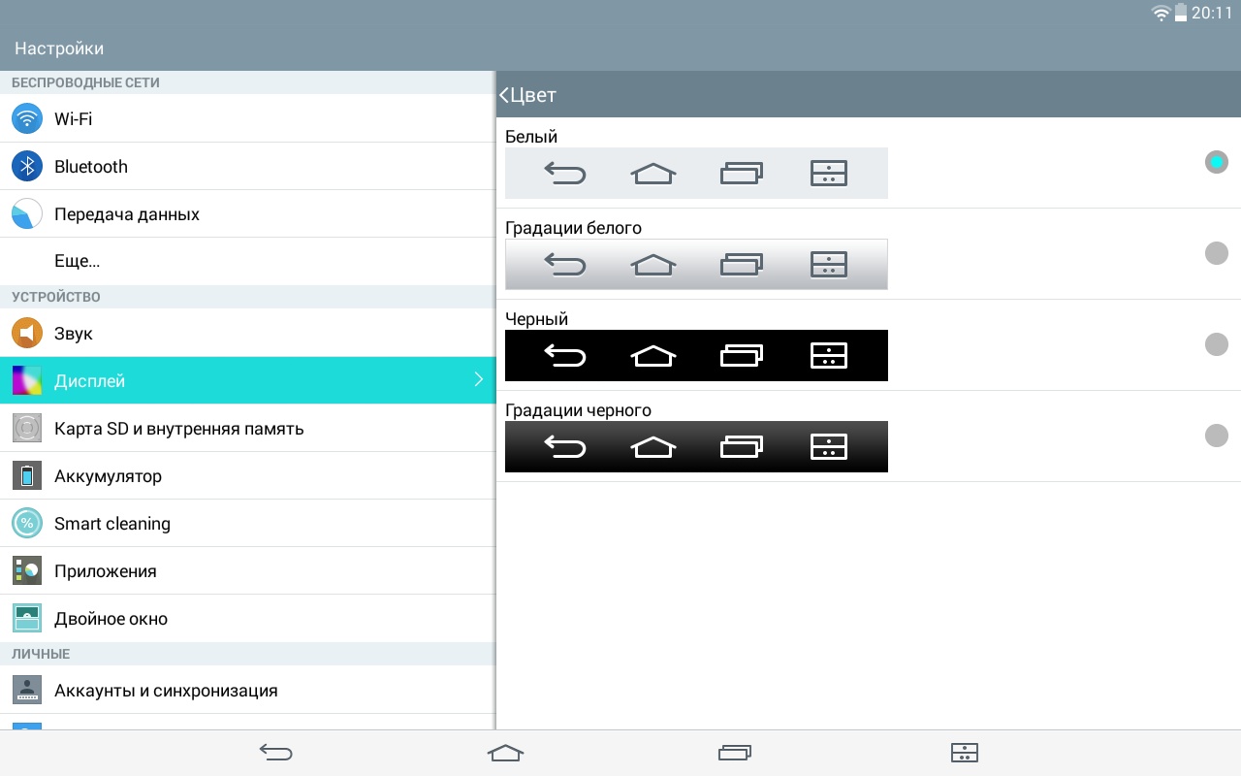Open the Еще... wireless options
Image resolution: width=1241 pixels, height=776 pixels.
click(x=78, y=261)
